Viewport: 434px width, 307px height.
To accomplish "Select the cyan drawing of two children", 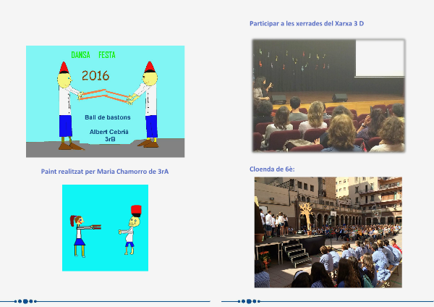I will (105, 227).
